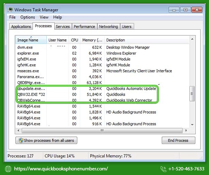Click Microsoft Security Client User Interface description
This screenshot has width=209, height=175.
click(139, 71)
